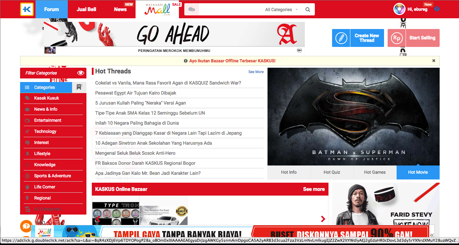Switch to the Hot Games tab
The image size is (459, 245).
pos(375,172)
